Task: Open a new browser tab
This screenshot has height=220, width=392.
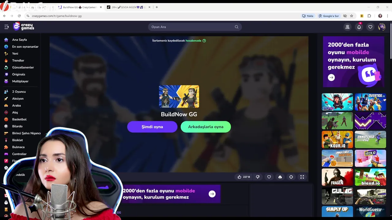Action: click(x=157, y=7)
